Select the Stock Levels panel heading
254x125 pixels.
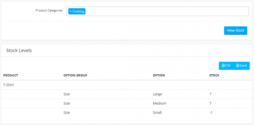tap(19, 51)
